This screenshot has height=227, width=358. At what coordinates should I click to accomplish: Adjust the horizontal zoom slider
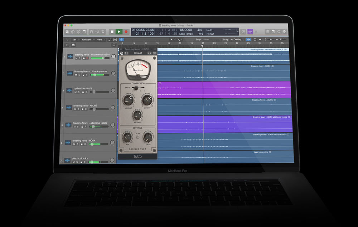pos(281,40)
